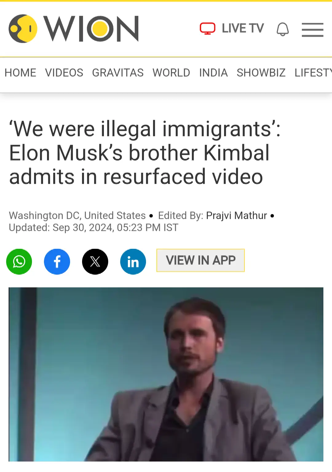Select the GRAVITAS tab

coord(118,73)
